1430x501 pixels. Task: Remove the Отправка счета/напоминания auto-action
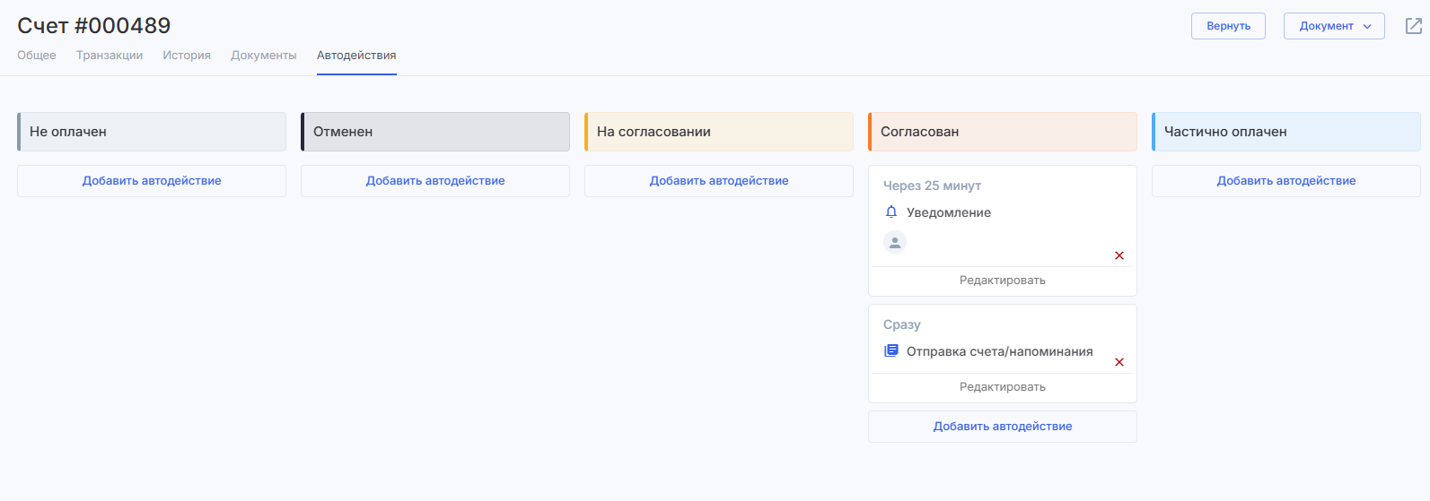[1119, 362]
